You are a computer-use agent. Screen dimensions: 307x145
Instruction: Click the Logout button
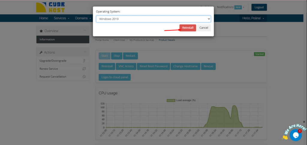tap(259, 7)
